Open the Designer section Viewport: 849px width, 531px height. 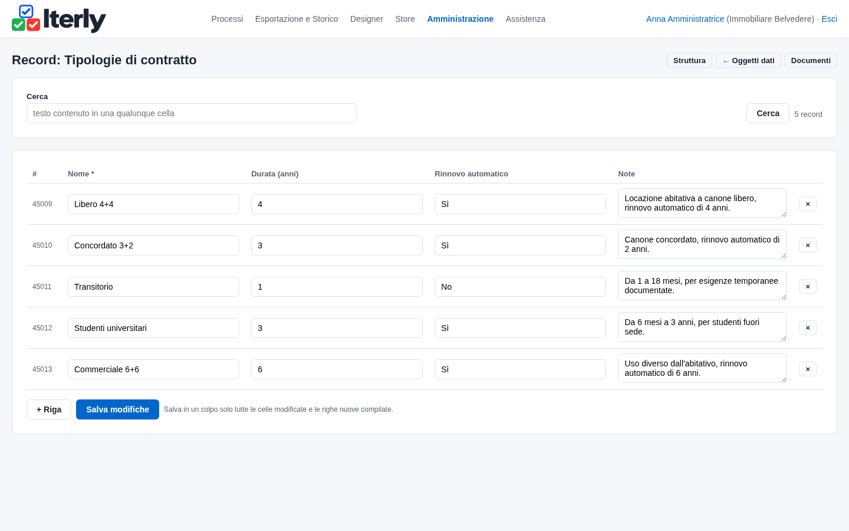tap(367, 19)
